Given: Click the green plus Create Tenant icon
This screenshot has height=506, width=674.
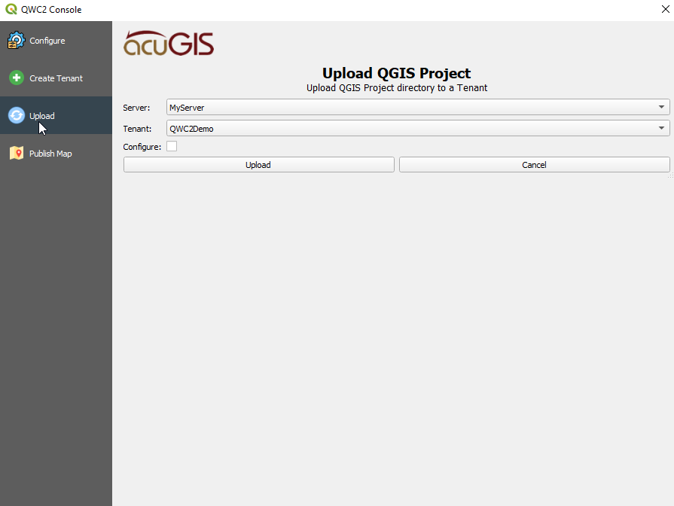Looking at the screenshot, I should (x=16, y=78).
